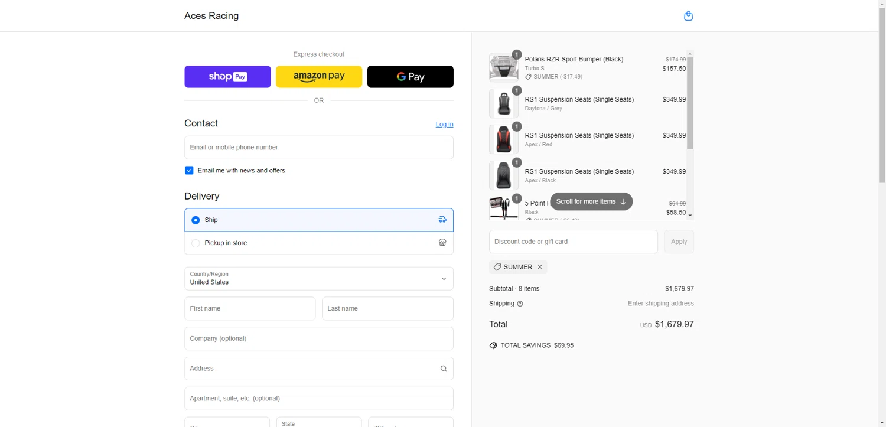Click the Polaris RZR Sport Bumper (Black) title

574,59
